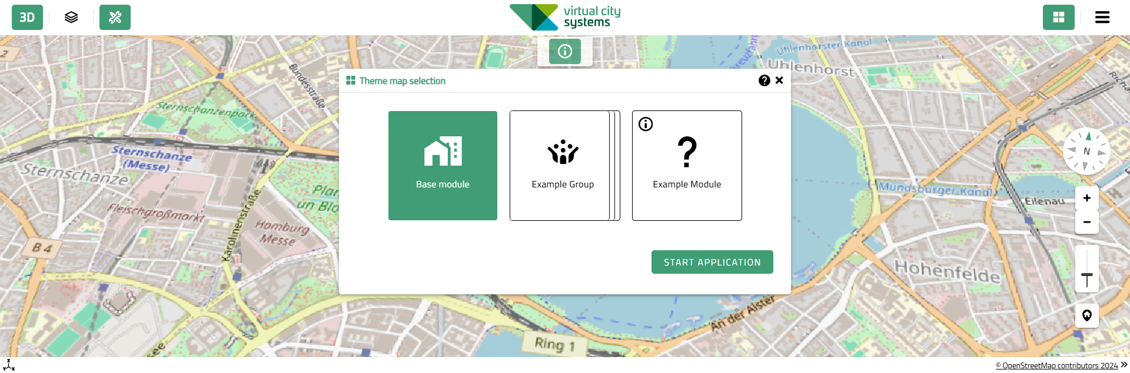
Task: Zoom in with the plus button
Action: tap(1086, 199)
